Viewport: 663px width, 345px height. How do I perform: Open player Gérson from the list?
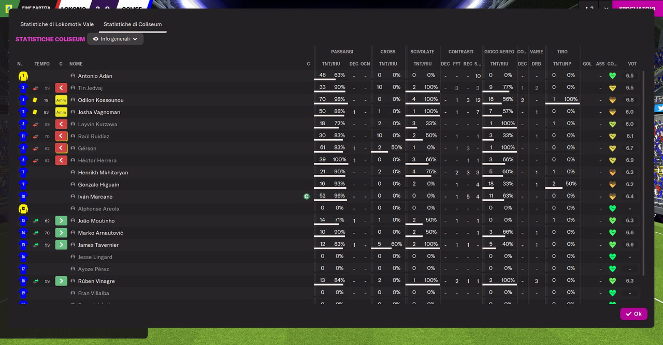(87, 148)
